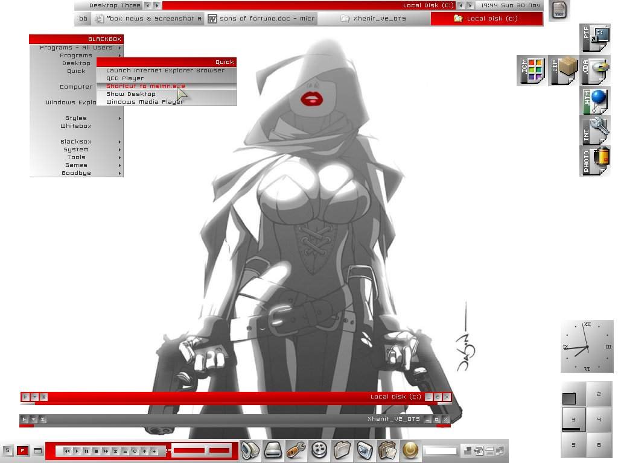Click the window icon beside the F button
Screen dimensions: 618x463
[38, 450]
